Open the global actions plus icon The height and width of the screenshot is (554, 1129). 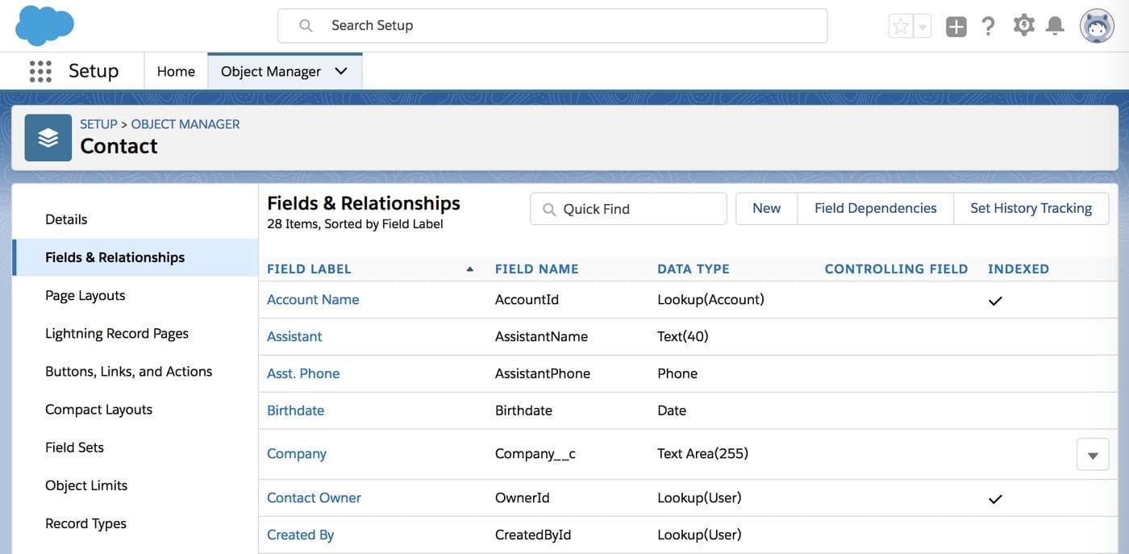(956, 27)
